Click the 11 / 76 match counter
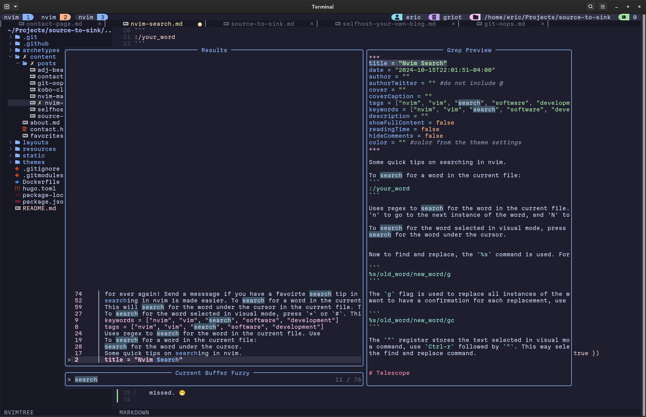646x417 pixels. coord(348,379)
